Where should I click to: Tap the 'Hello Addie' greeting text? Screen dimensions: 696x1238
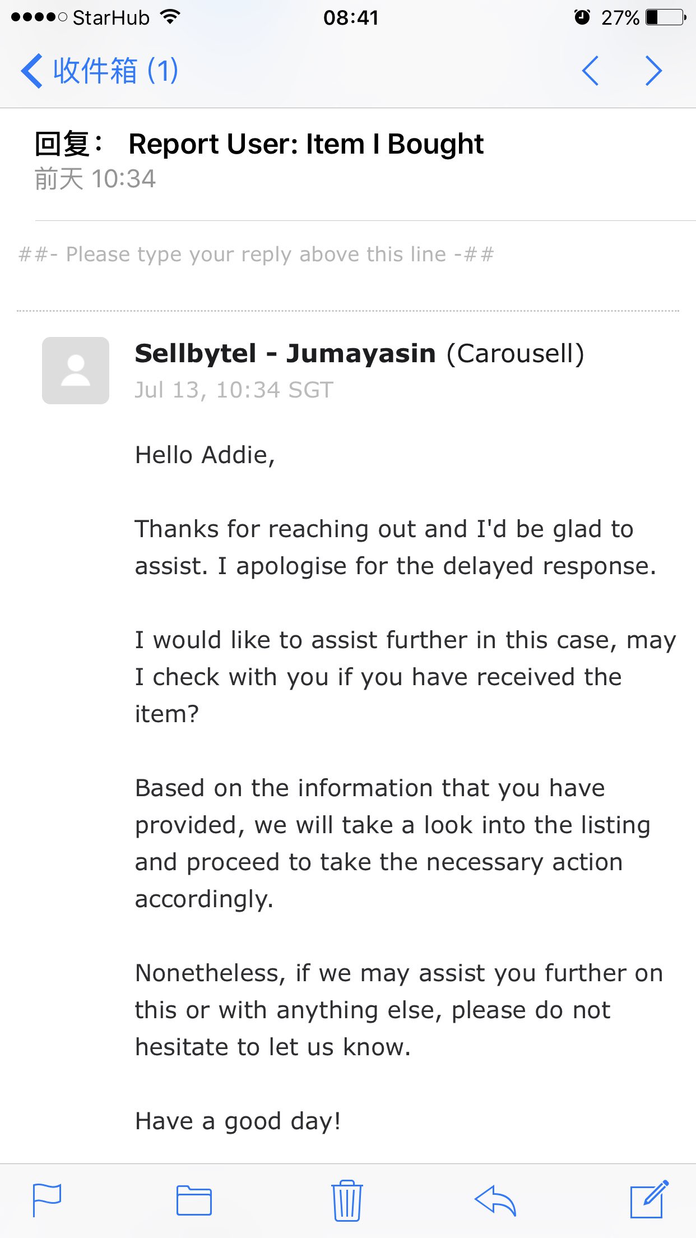[205, 455]
